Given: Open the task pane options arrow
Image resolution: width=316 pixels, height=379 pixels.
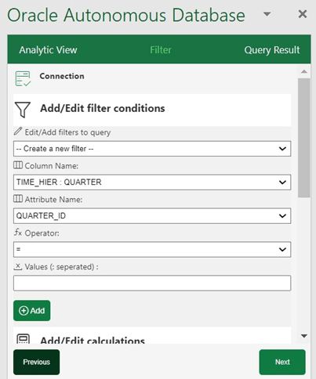Looking at the screenshot, I should (x=267, y=14).
